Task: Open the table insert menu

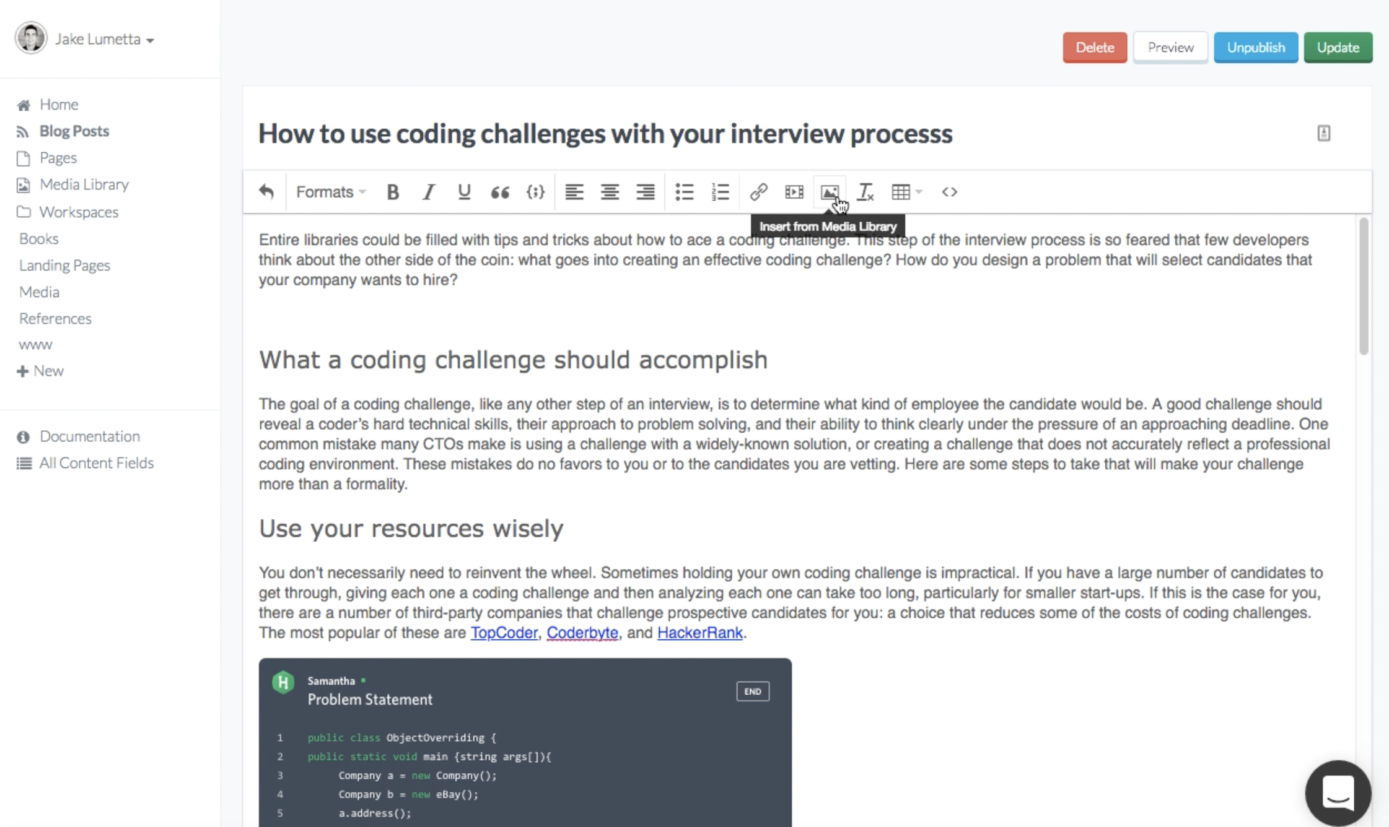Action: 906,192
